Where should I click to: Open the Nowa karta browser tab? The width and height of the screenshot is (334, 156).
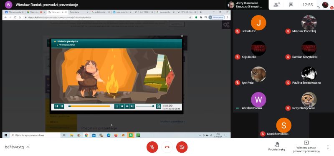78,12
